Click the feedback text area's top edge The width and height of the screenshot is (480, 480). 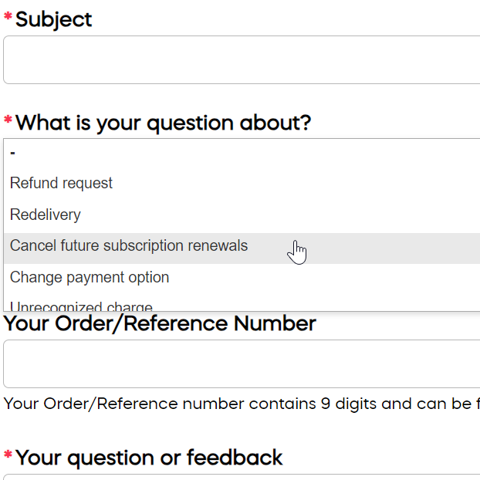tap(242, 475)
